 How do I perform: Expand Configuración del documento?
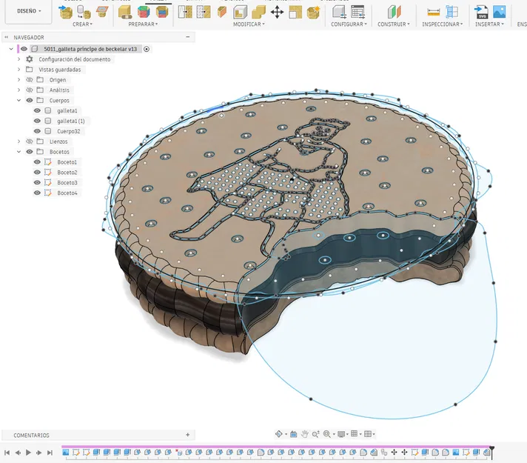pos(19,59)
